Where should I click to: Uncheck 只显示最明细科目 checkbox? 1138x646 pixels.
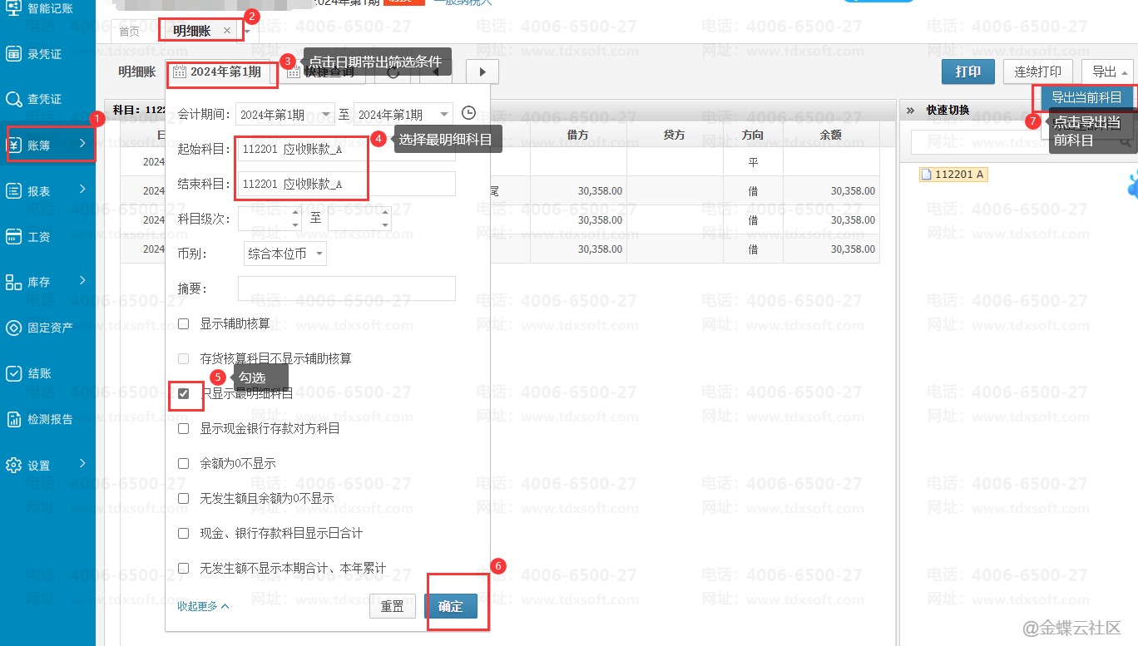pos(184,393)
